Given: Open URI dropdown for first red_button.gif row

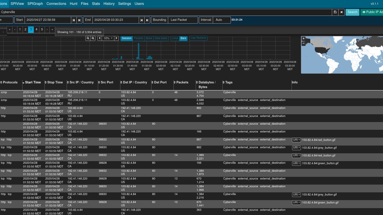Looking at the screenshot, I should pos(296,140).
